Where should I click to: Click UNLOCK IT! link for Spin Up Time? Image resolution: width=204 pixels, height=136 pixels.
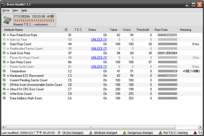tap(99, 39)
